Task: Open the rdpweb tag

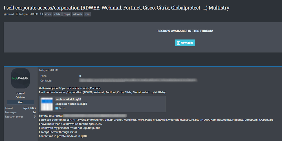Action: [x=78, y=14]
